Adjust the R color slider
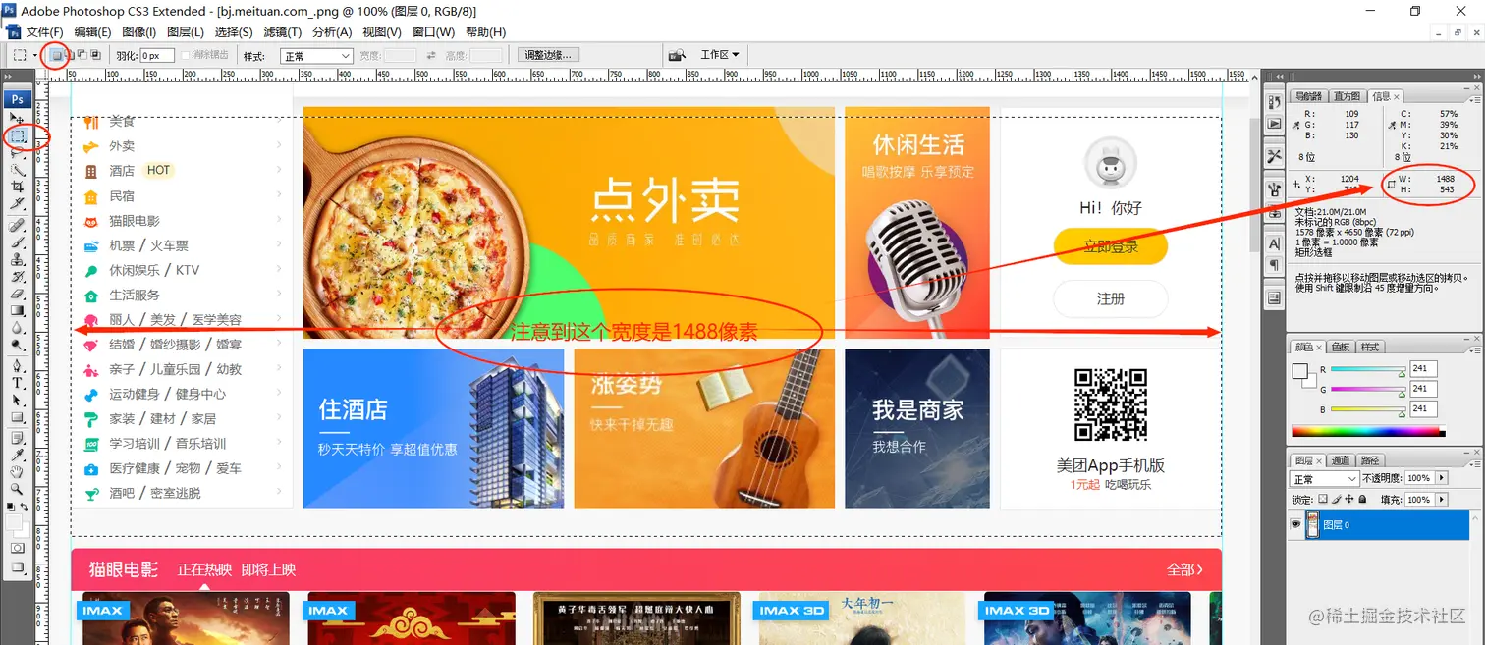 (1368, 369)
